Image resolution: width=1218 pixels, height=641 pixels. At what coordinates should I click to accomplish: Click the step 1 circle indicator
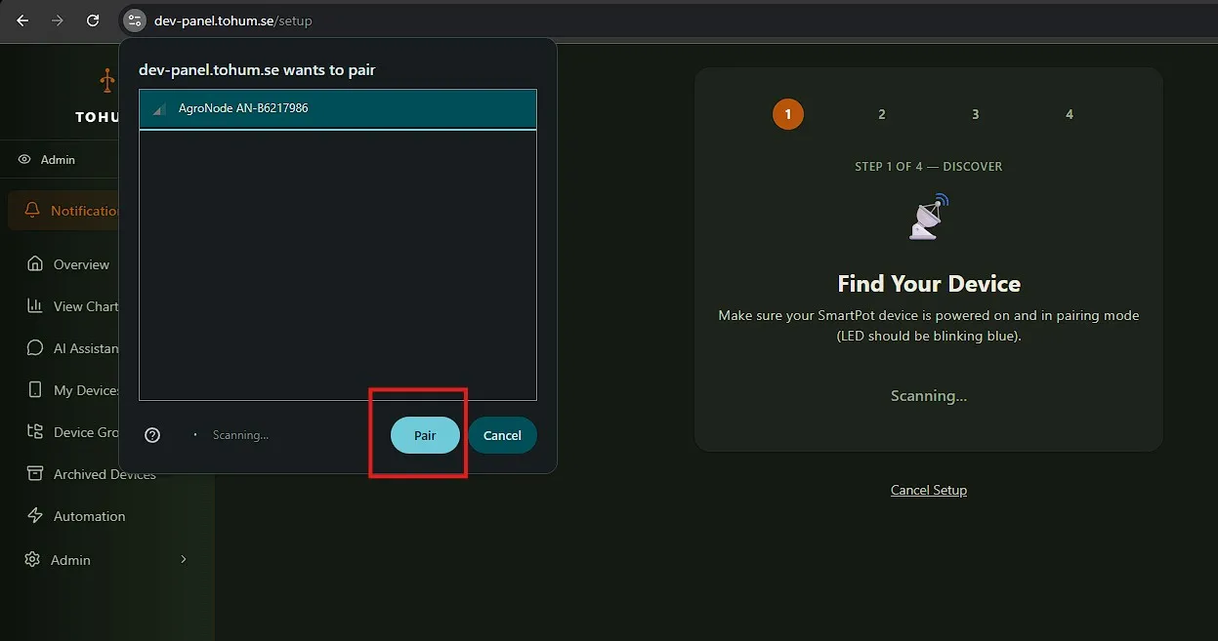(787, 114)
